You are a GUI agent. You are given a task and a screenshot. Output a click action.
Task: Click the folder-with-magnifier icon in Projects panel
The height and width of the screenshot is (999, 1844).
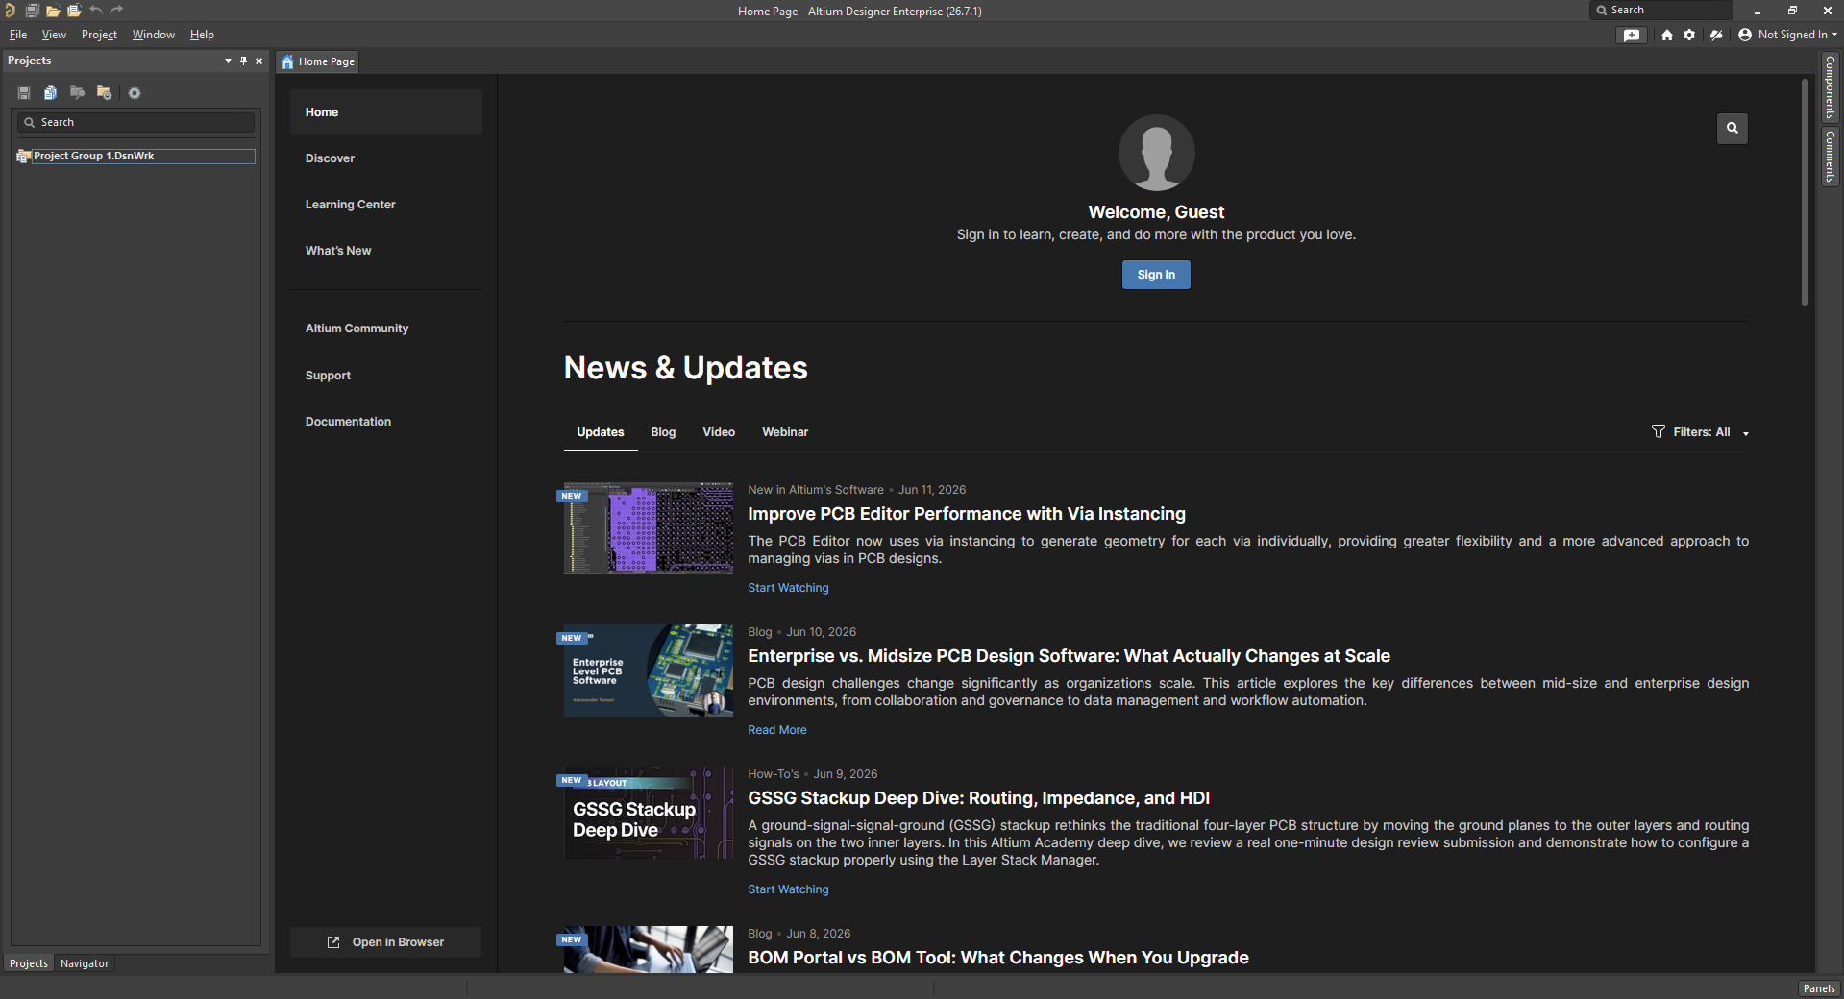pyautogui.click(x=77, y=93)
